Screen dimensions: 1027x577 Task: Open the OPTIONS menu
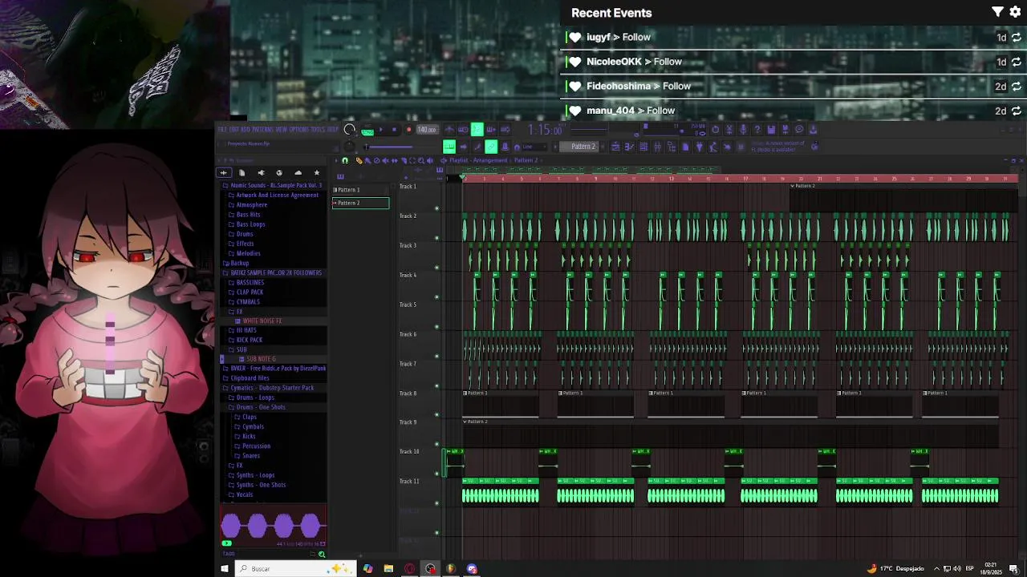click(x=298, y=129)
